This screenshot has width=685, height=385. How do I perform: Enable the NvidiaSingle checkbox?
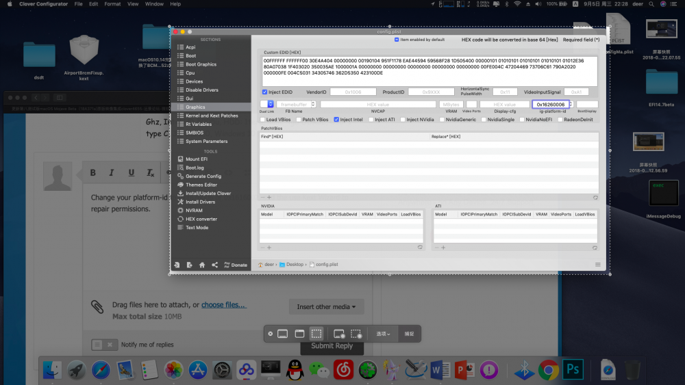click(x=484, y=120)
